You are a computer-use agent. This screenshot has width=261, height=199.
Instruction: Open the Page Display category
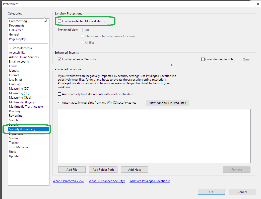[17, 39]
